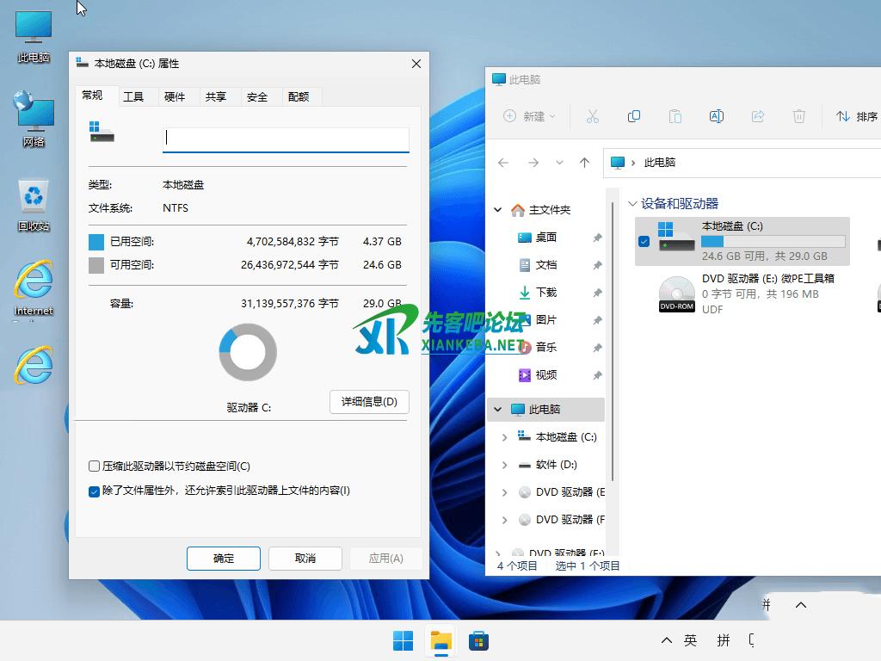Open Microsoft Store from the taskbar
Viewport: 881px width, 661px height.
click(x=478, y=640)
